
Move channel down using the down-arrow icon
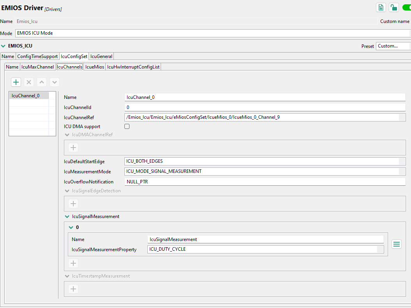click(x=54, y=82)
